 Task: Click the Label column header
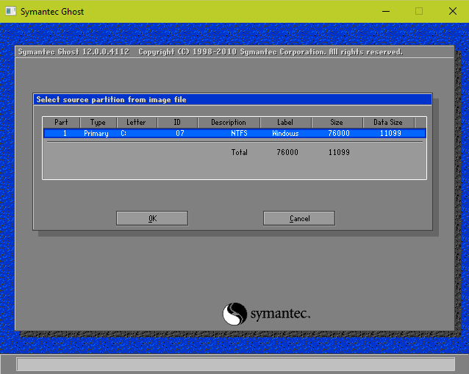(x=286, y=122)
